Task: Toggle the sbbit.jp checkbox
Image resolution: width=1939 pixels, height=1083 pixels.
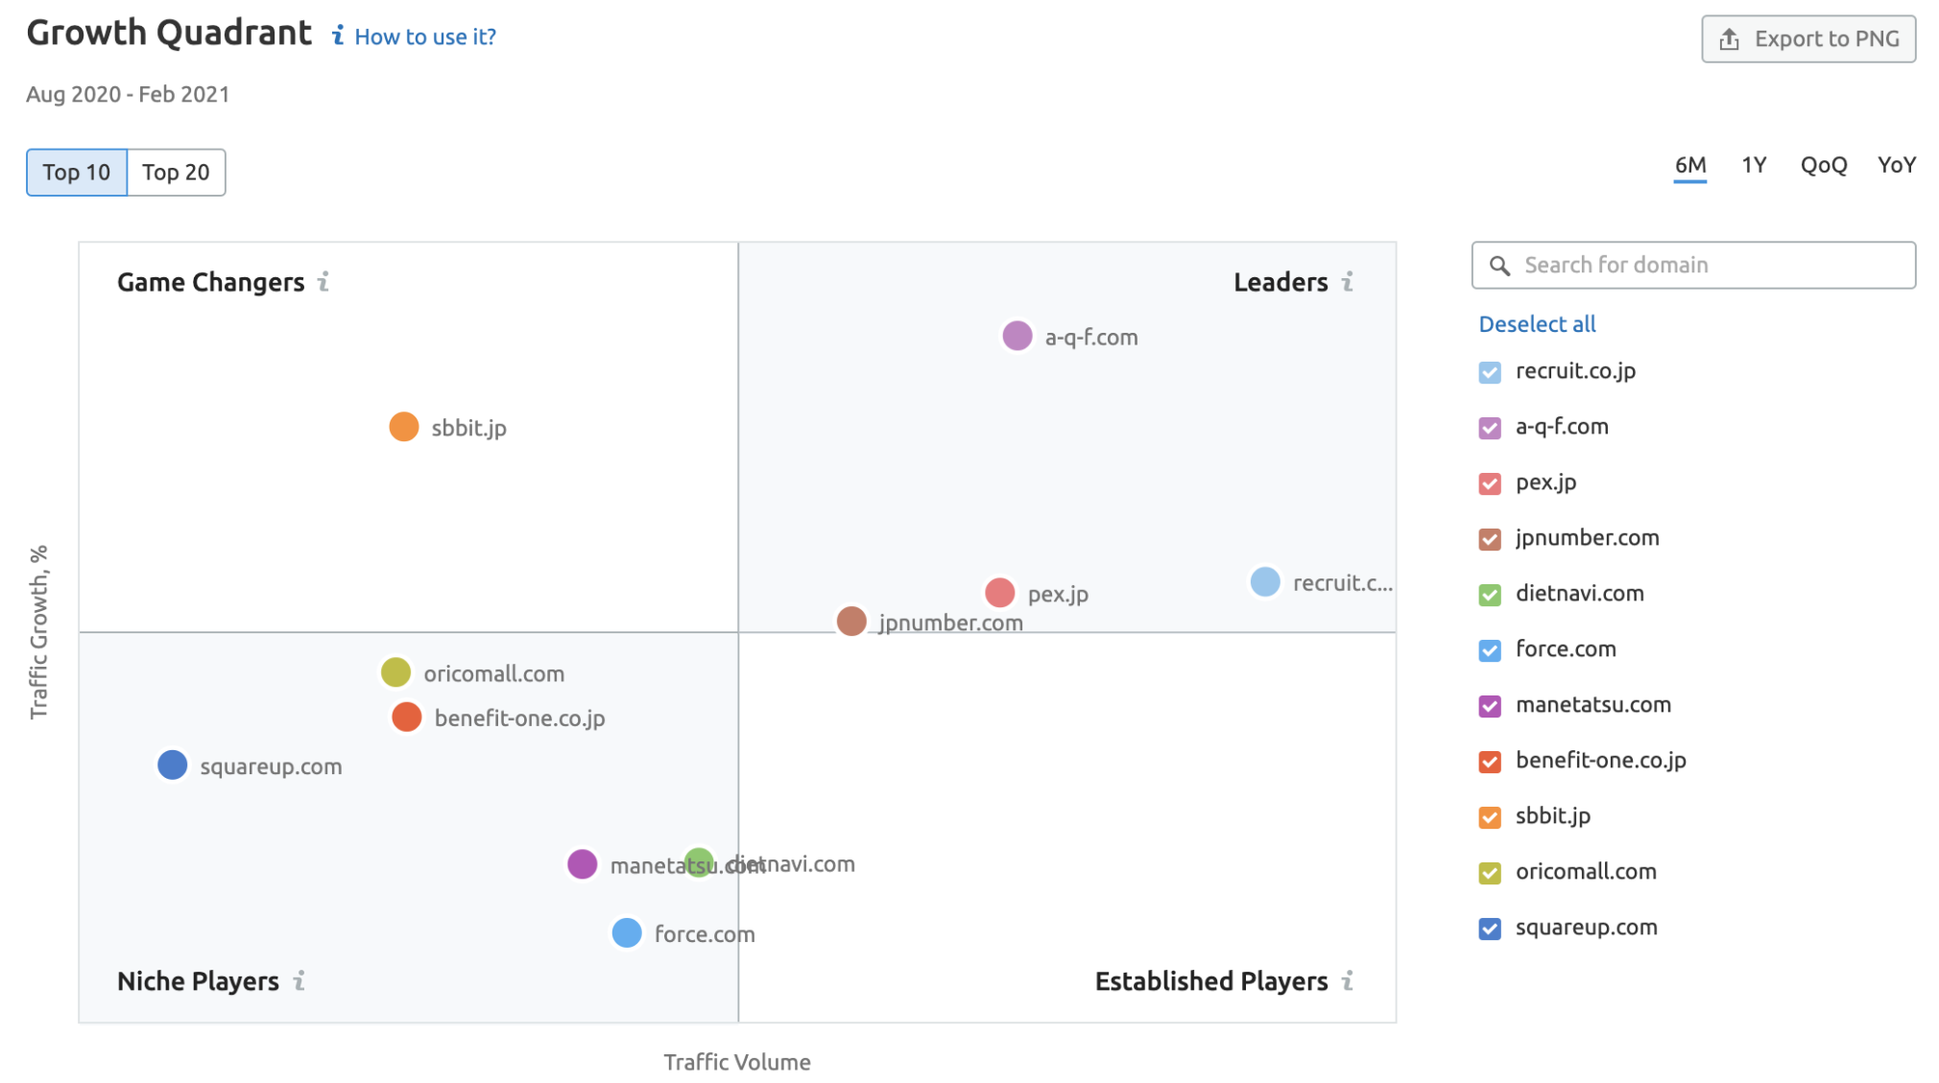Action: pyautogui.click(x=1490, y=817)
